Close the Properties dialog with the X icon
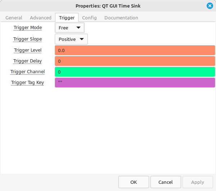216x191 pixels. (210, 6)
